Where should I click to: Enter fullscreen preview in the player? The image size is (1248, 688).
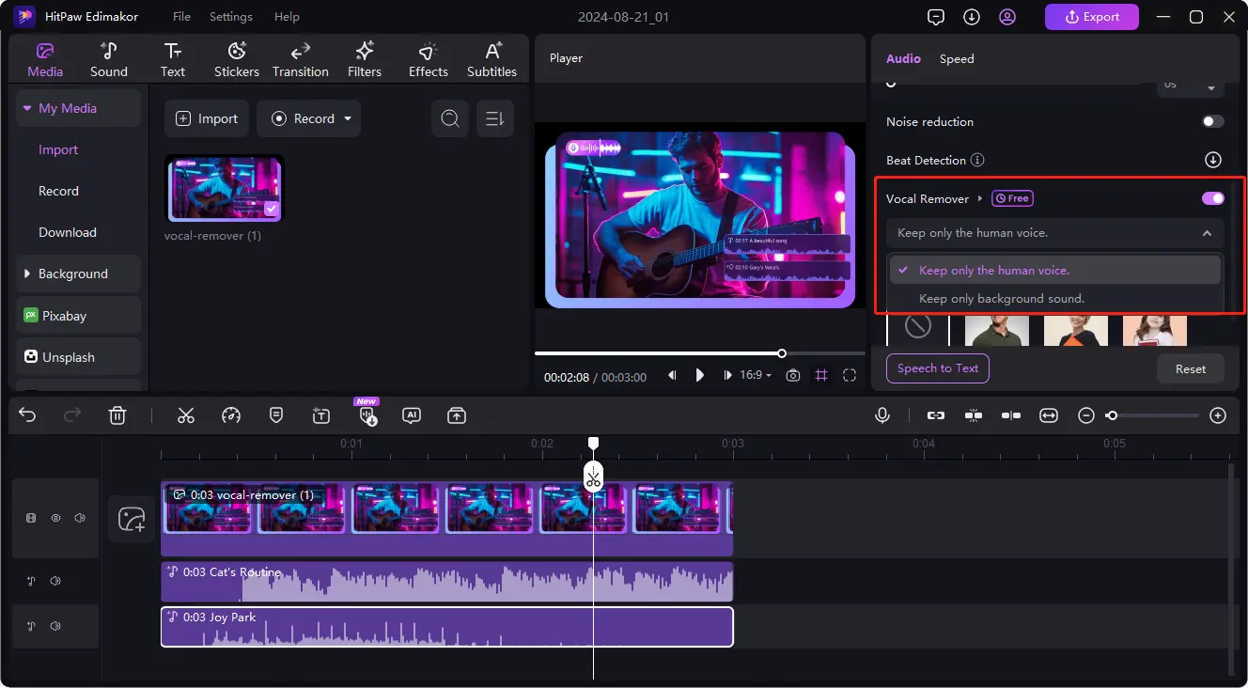850,375
